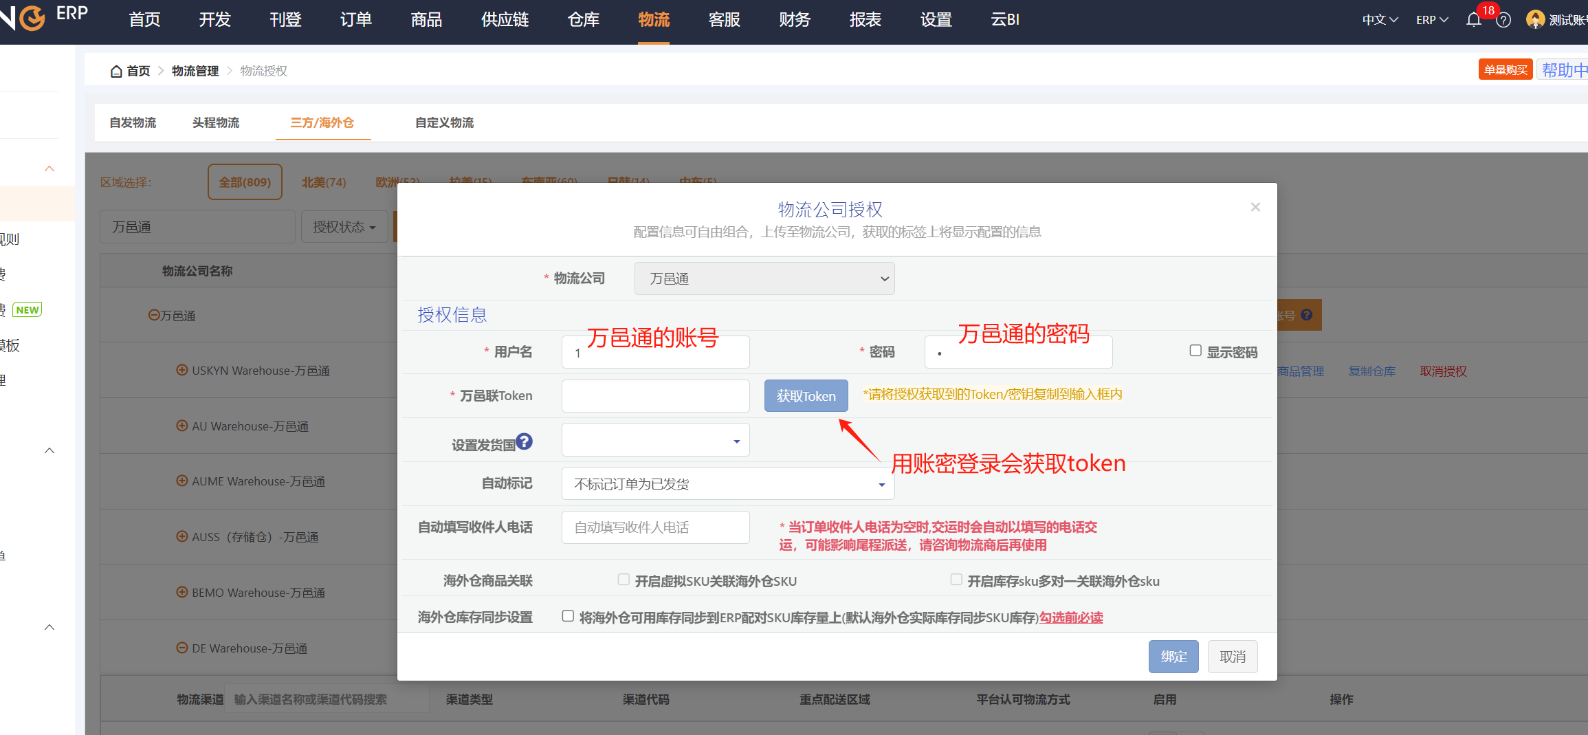Close the 物流公司授权 dialog
Image resolution: width=1588 pixels, height=735 pixels.
point(1255,206)
